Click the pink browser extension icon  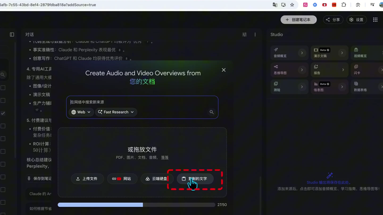(x=305, y=5)
